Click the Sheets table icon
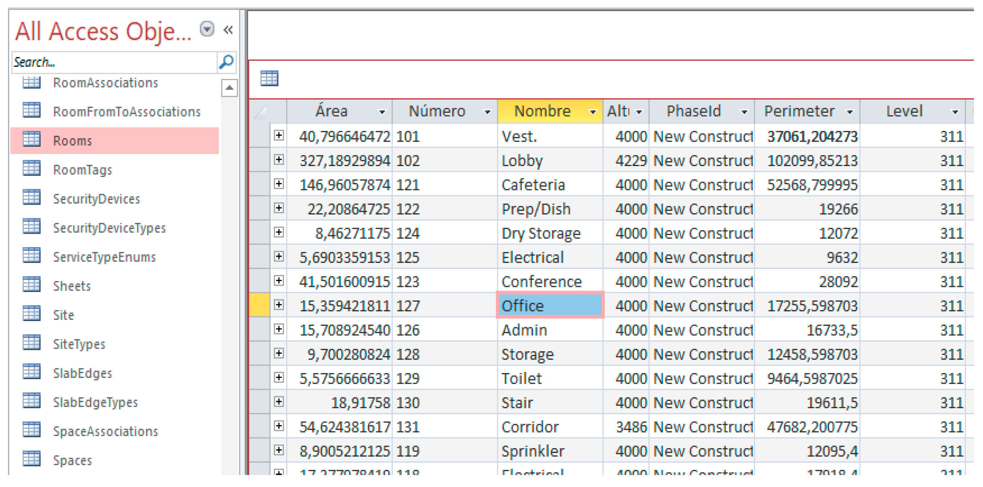This screenshot has height=487, width=983. 31,285
